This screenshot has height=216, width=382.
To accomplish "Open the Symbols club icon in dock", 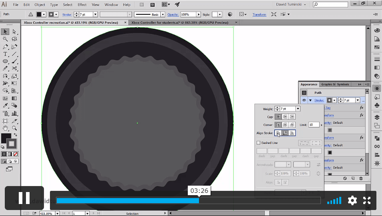I will 377,105.
